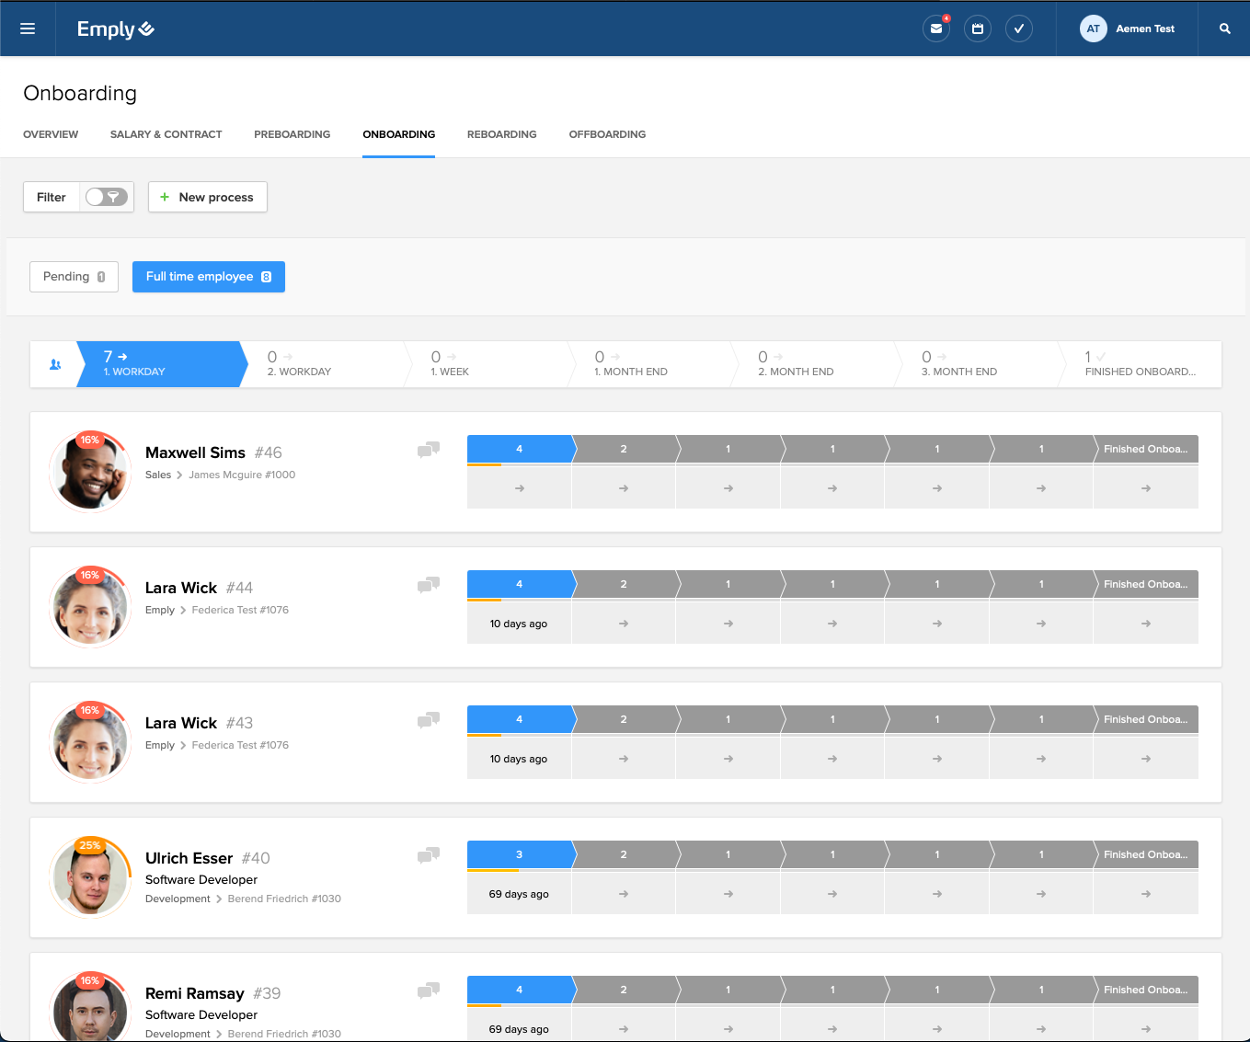The width and height of the screenshot is (1250, 1042).
Task: Switch to the Offboarding tab
Action: tap(607, 134)
